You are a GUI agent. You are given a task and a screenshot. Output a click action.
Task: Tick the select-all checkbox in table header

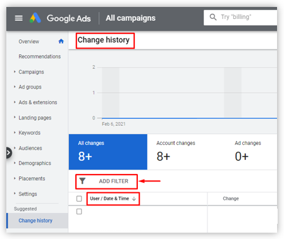(x=79, y=199)
